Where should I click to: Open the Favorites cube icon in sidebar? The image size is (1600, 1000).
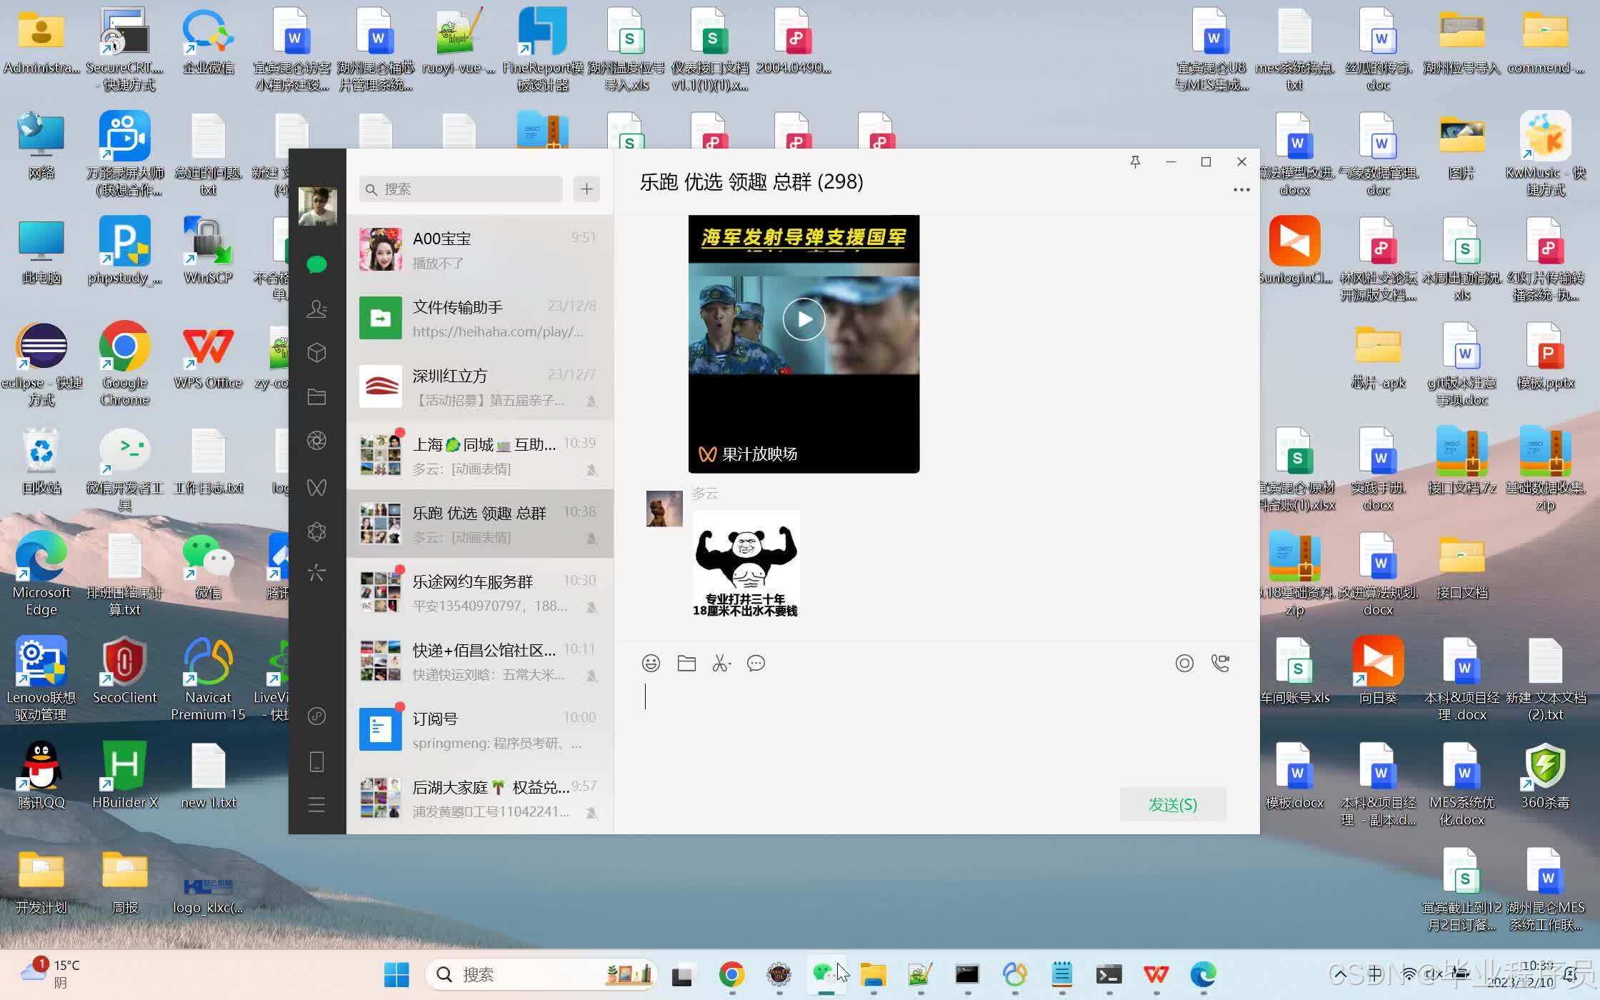(316, 353)
